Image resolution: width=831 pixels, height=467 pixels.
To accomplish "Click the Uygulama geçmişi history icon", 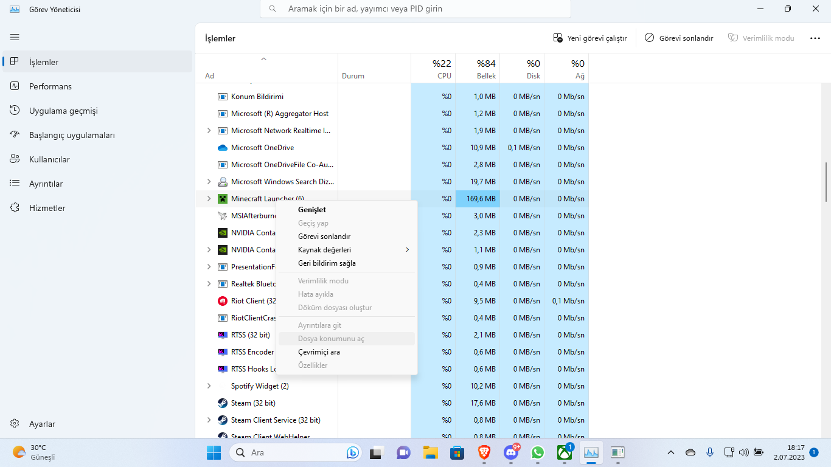I will coord(15,111).
